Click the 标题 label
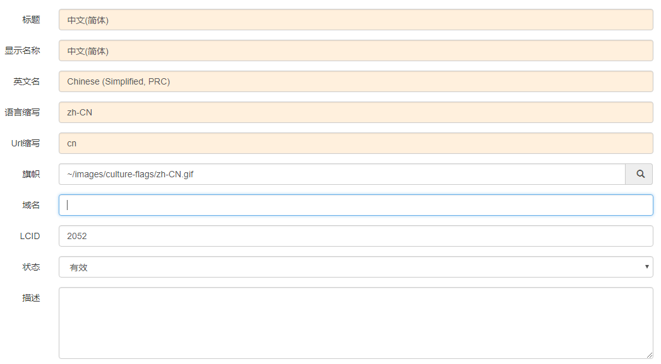The width and height of the screenshot is (661, 364). click(31, 20)
